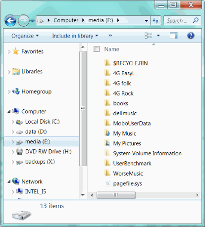The height and width of the screenshot is (227, 205).
Task: Click the 13 items status text
Action: point(52,206)
